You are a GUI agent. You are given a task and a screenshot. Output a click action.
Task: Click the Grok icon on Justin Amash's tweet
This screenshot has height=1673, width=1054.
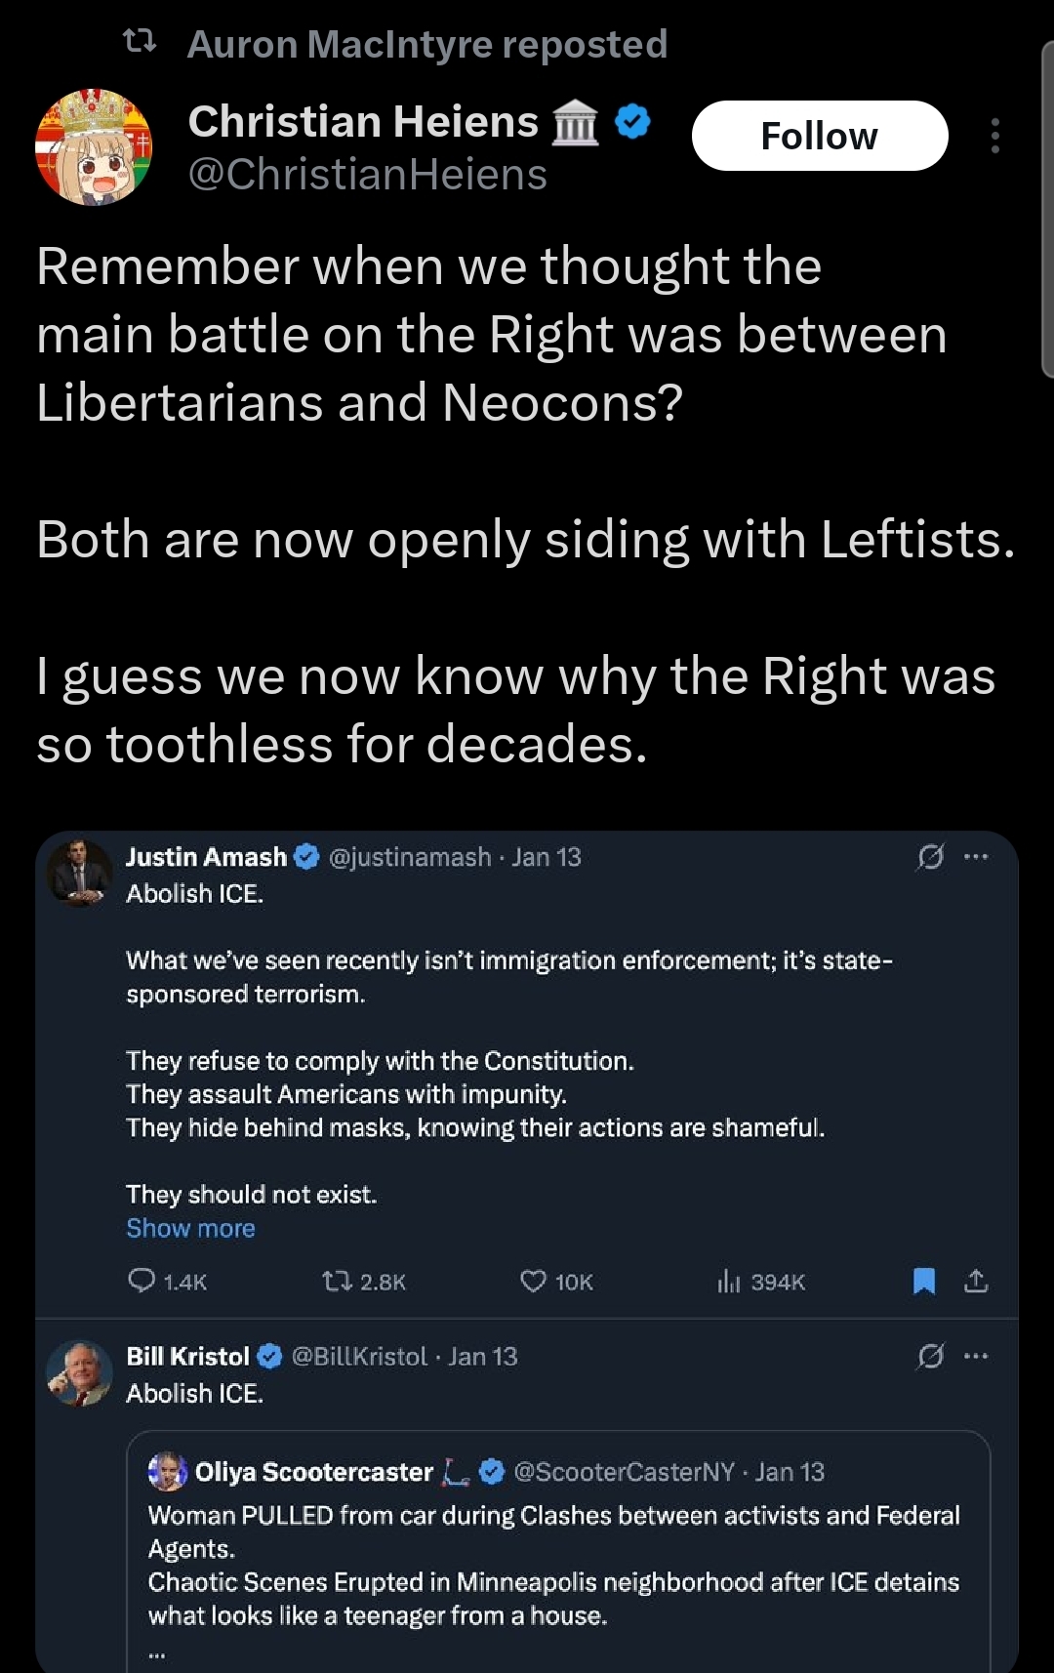(930, 857)
